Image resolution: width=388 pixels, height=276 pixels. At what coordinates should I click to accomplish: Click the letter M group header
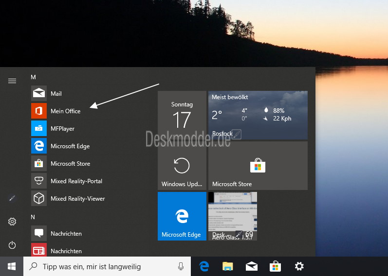(x=33, y=77)
